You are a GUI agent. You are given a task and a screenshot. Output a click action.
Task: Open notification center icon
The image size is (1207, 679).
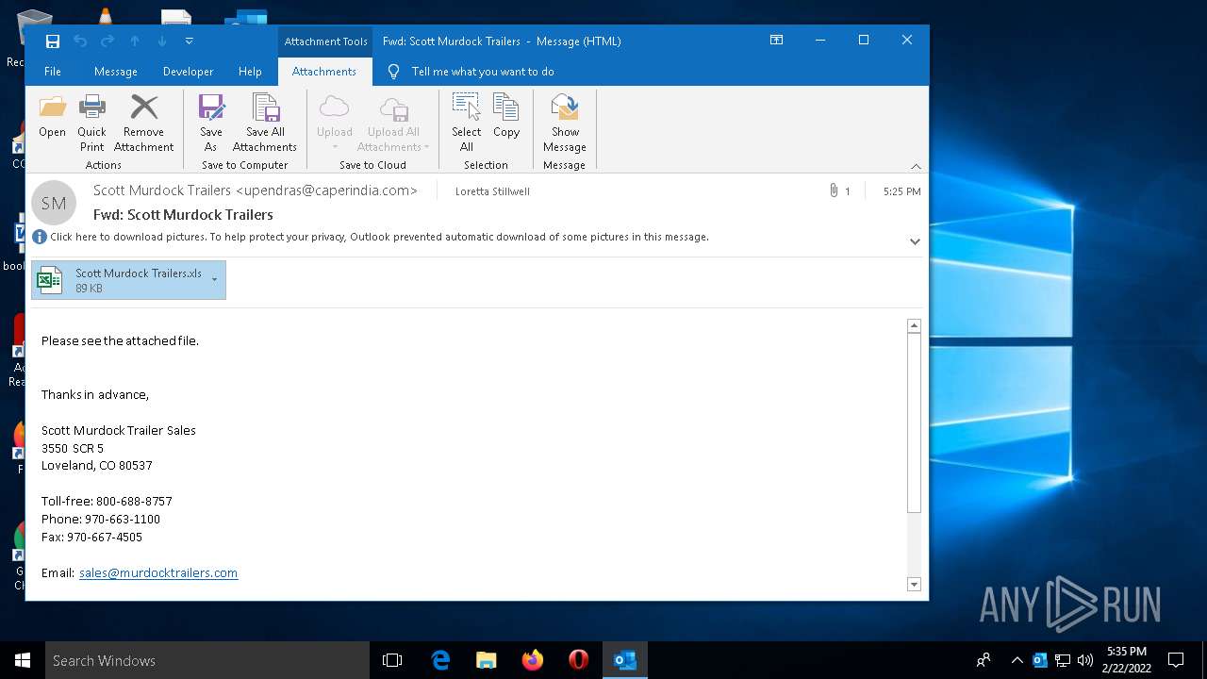point(1176,660)
